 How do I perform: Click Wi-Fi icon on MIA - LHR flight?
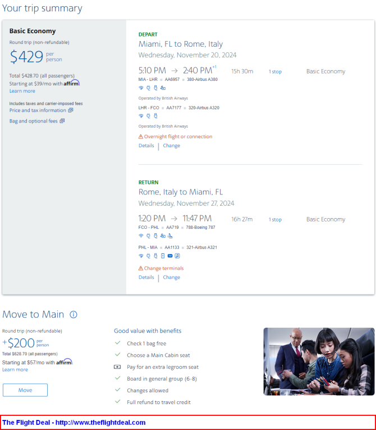(141, 88)
